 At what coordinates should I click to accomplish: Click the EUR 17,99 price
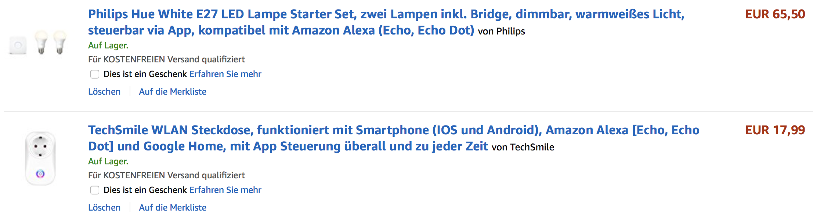coord(775,130)
